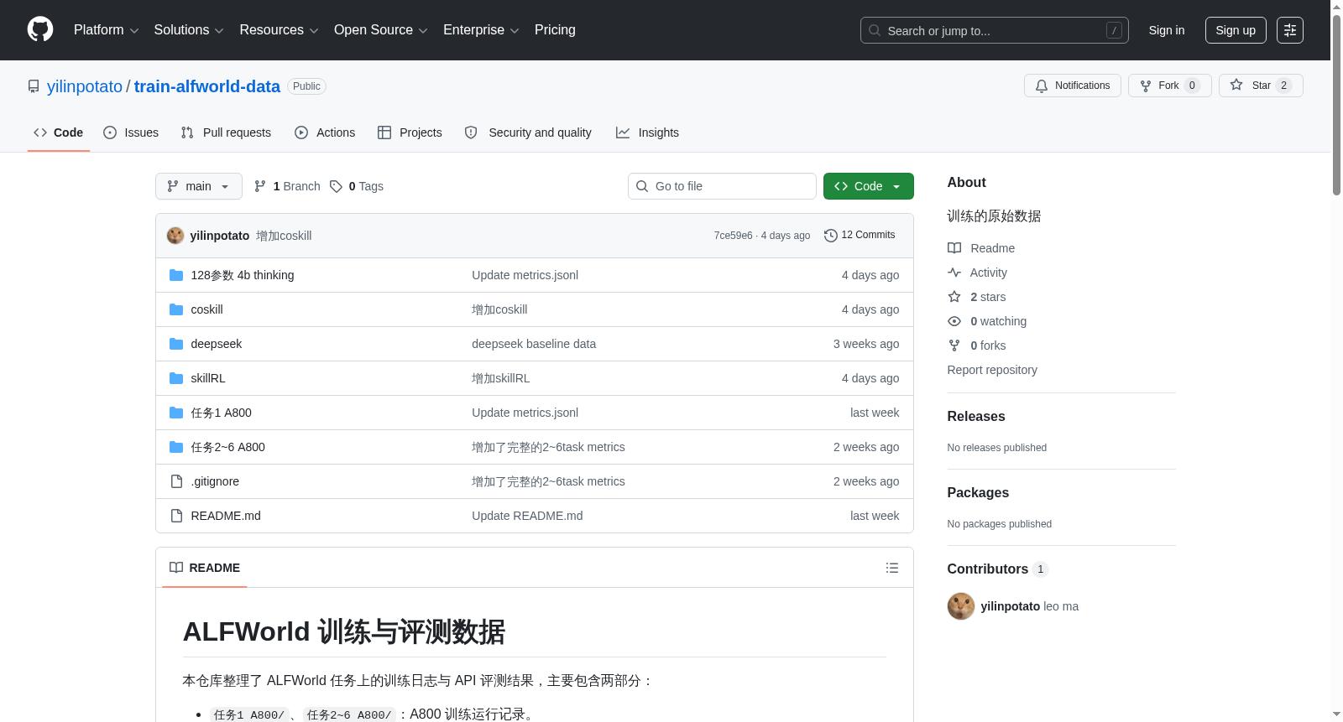This screenshot has height=722, width=1343.
Task: Click Report repository link
Action: (992, 370)
